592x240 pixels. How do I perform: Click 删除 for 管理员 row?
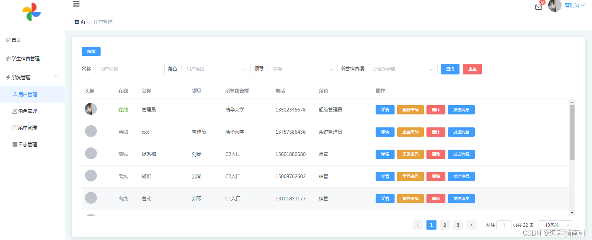click(x=436, y=110)
